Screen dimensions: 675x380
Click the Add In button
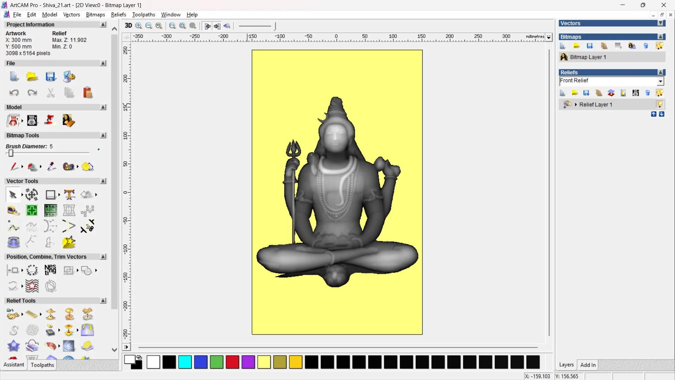(x=588, y=365)
